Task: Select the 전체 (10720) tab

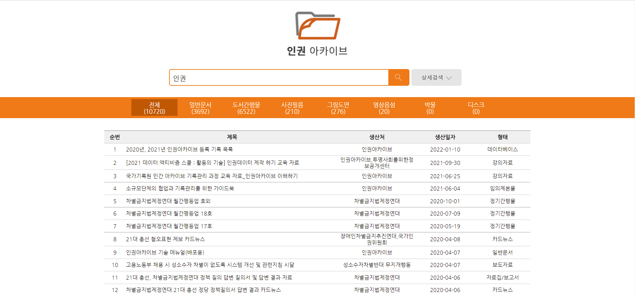Action: 154,108
